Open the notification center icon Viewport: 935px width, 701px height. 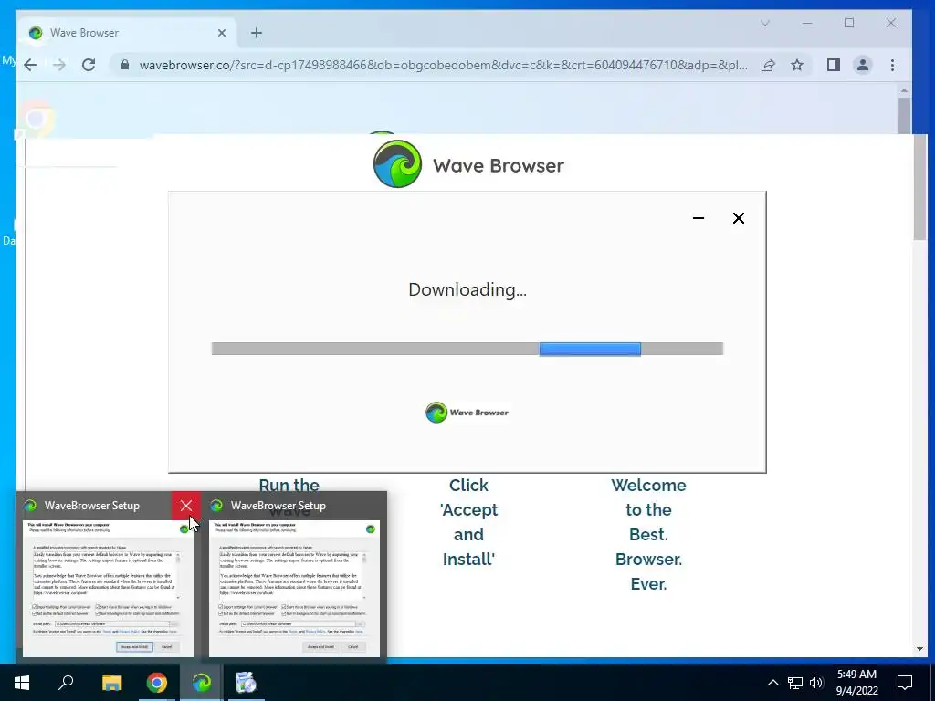[905, 683]
